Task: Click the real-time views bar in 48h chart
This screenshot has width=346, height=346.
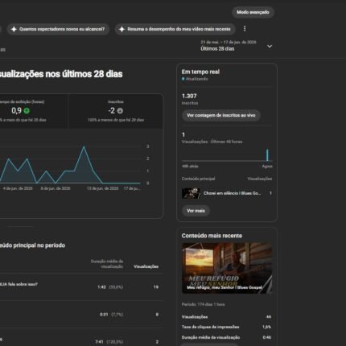Action: (267, 155)
